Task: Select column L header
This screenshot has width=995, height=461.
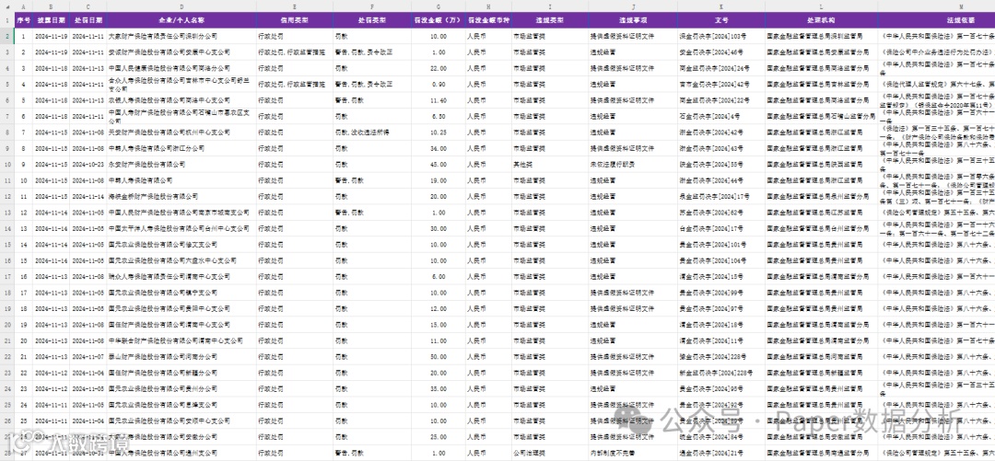Action: pos(821,6)
